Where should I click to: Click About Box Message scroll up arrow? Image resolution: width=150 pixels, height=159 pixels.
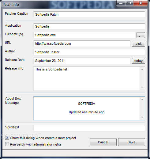[x=142, y=100]
